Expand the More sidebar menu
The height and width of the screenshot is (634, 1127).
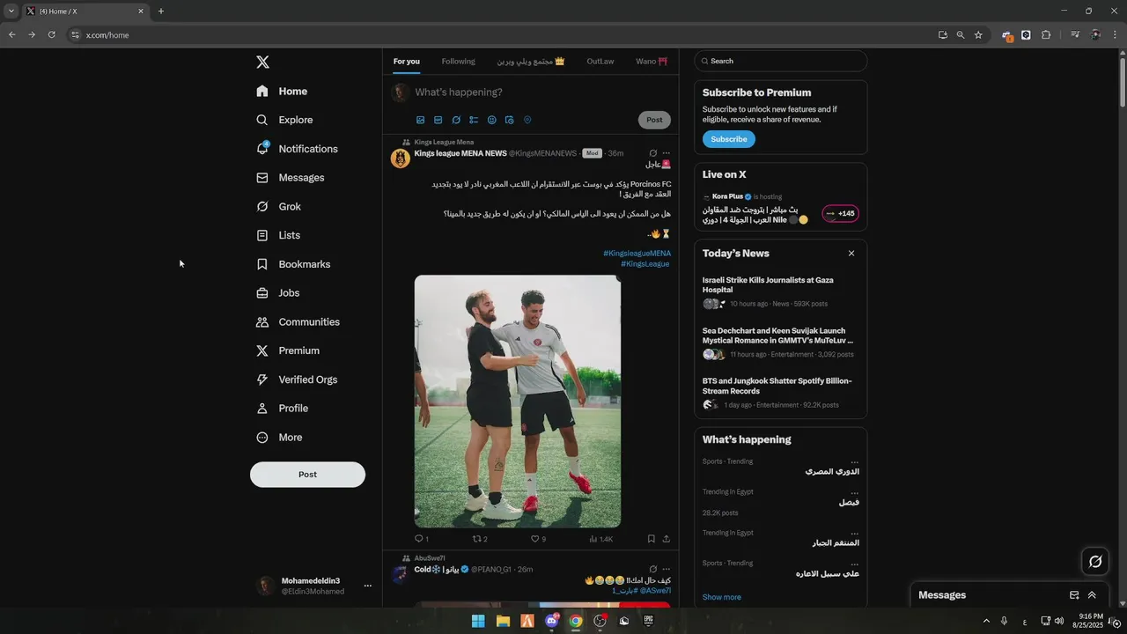pyautogui.click(x=279, y=438)
